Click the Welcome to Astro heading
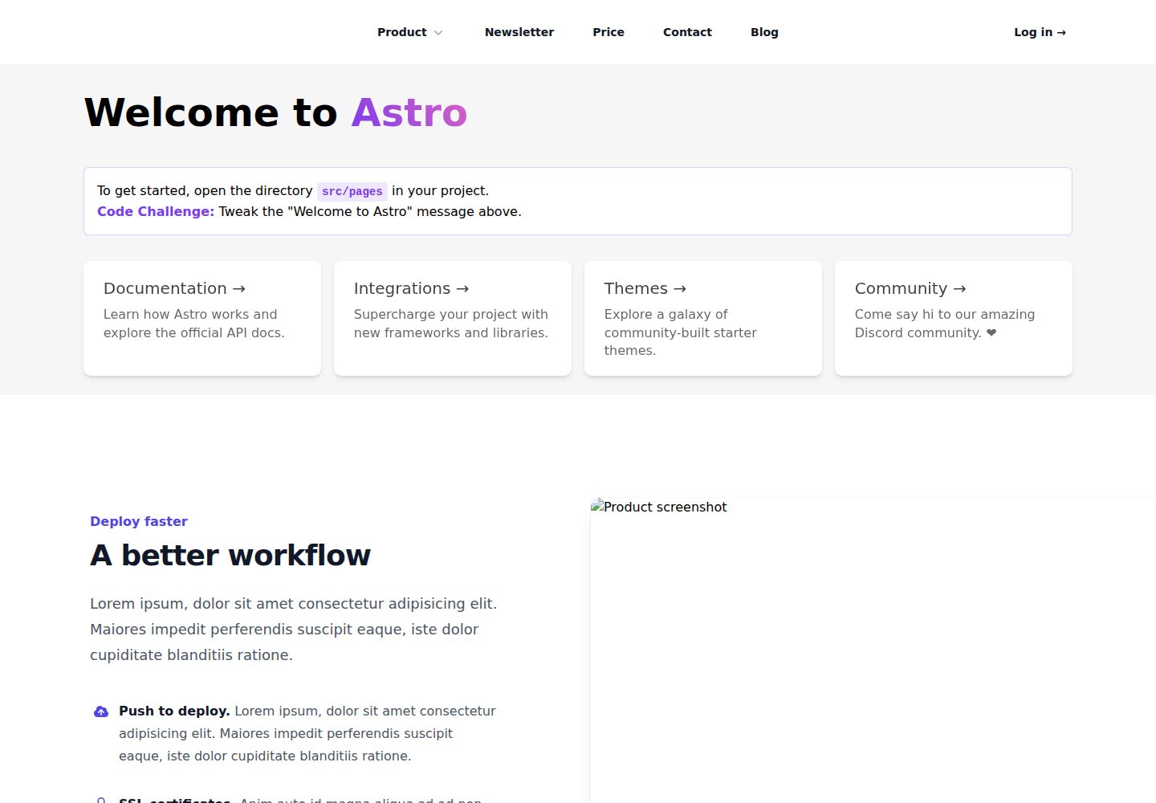 (x=275, y=112)
